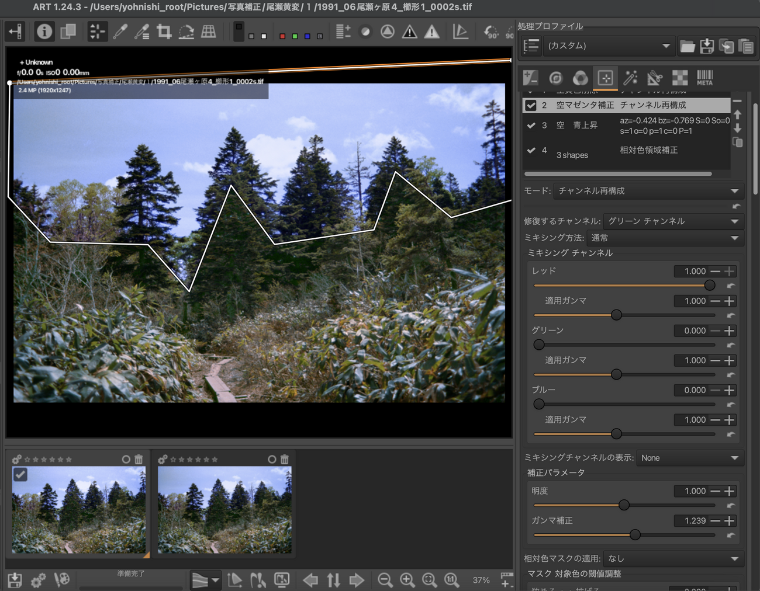Increase the レッド value with plus button
This screenshot has height=591, width=760.
tap(730, 272)
